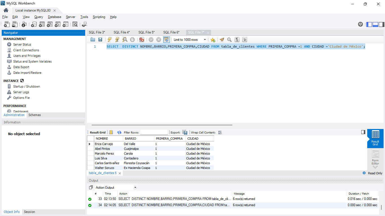
Task: Create a new function icon
Action: (x=65, y=25)
